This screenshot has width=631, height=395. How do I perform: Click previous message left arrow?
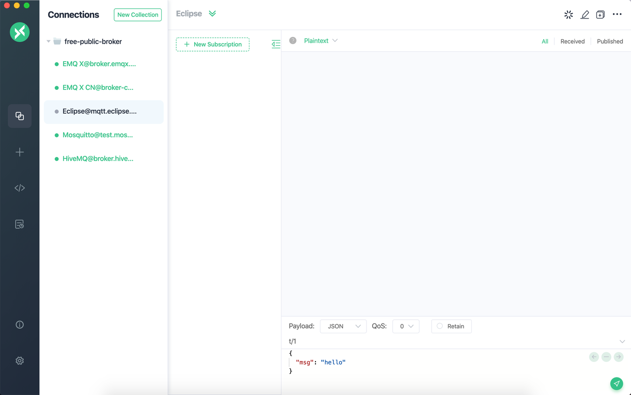tap(594, 357)
